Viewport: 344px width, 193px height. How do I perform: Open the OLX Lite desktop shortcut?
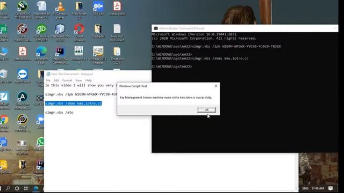(x=98, y=9)
